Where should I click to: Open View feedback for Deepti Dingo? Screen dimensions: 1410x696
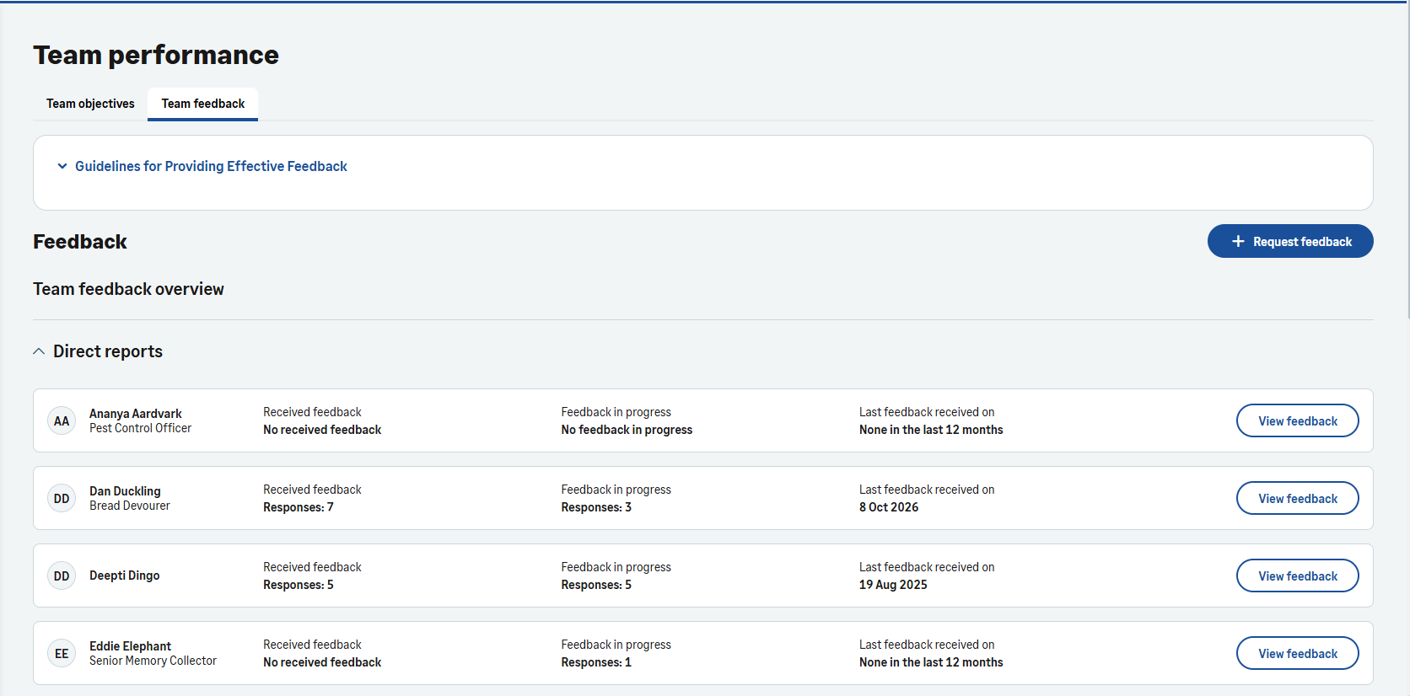coord(1297,576)
